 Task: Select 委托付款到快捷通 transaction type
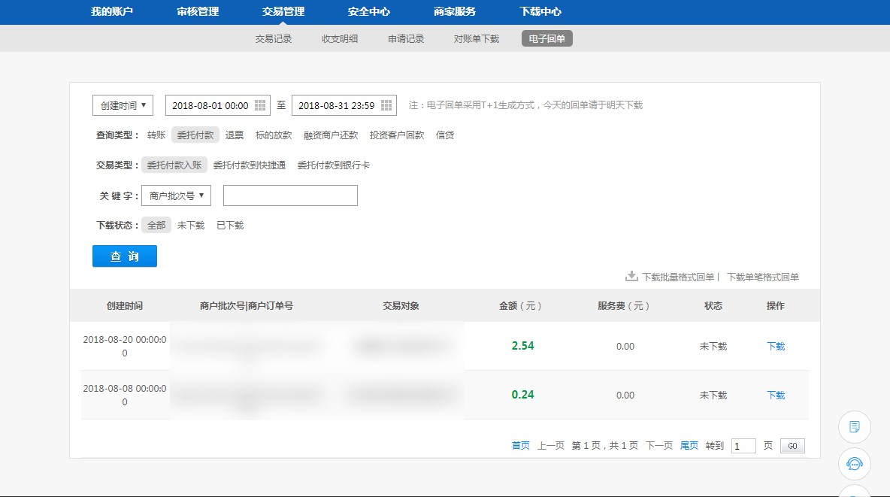pos(249,165)
